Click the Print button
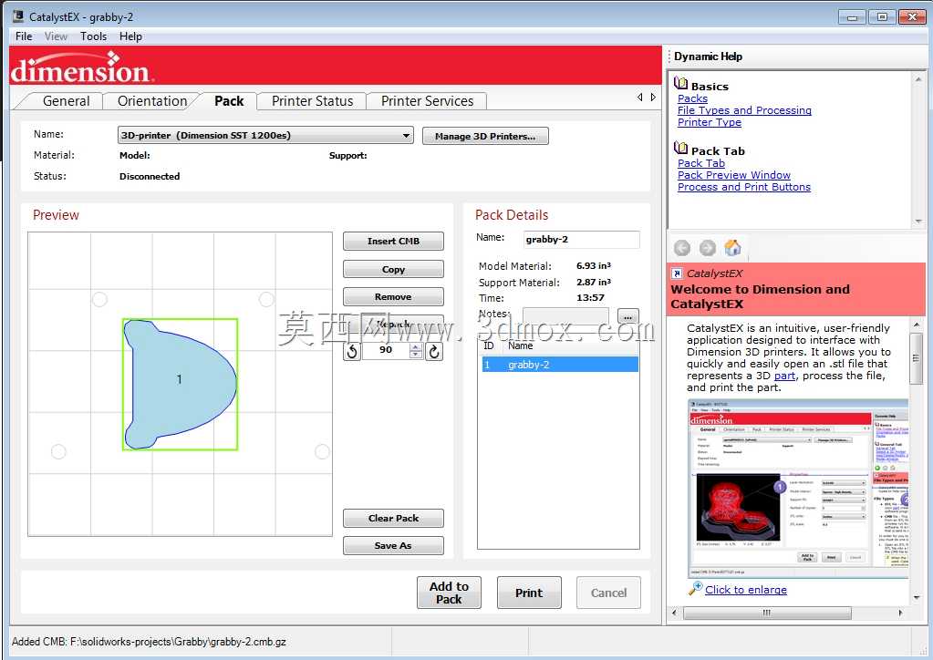 [529, 593]
